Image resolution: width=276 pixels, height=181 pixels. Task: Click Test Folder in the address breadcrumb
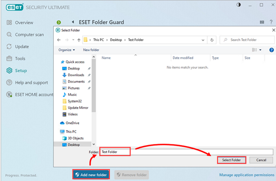tap(135, 40)
